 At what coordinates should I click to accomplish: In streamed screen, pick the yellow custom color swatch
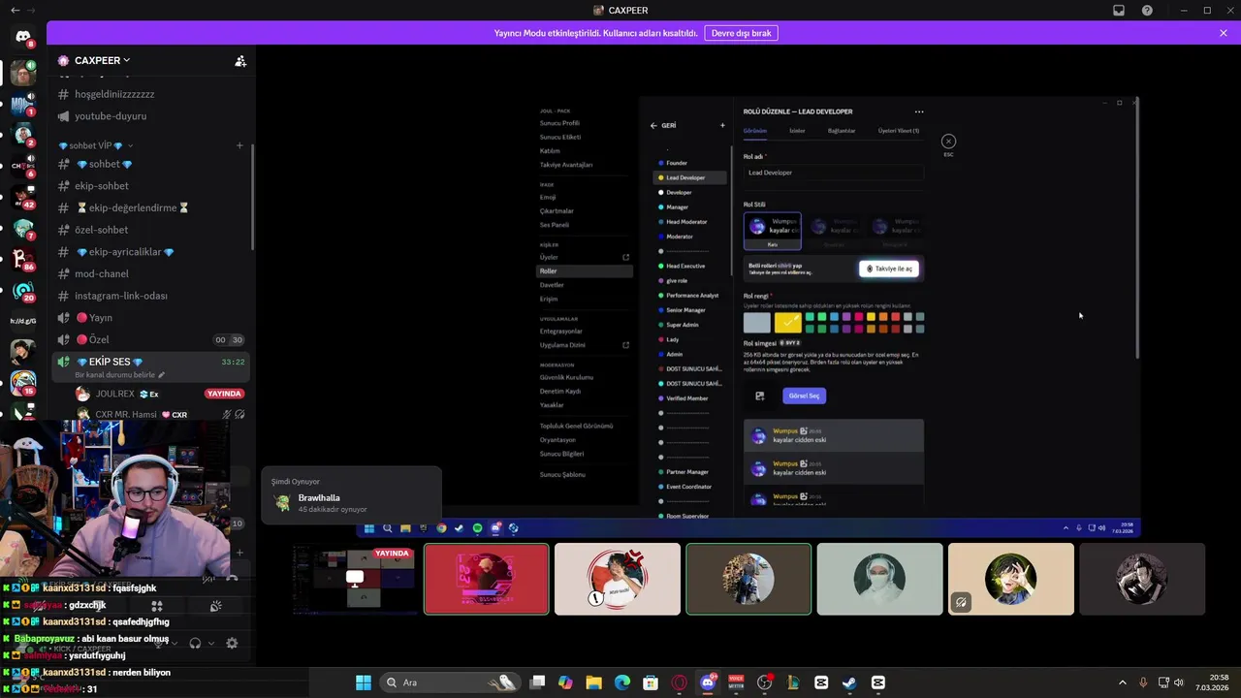click(x=788, y=322)
